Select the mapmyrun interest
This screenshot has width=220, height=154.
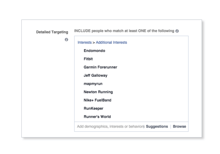pyautogui.click(x=93, y=84)
